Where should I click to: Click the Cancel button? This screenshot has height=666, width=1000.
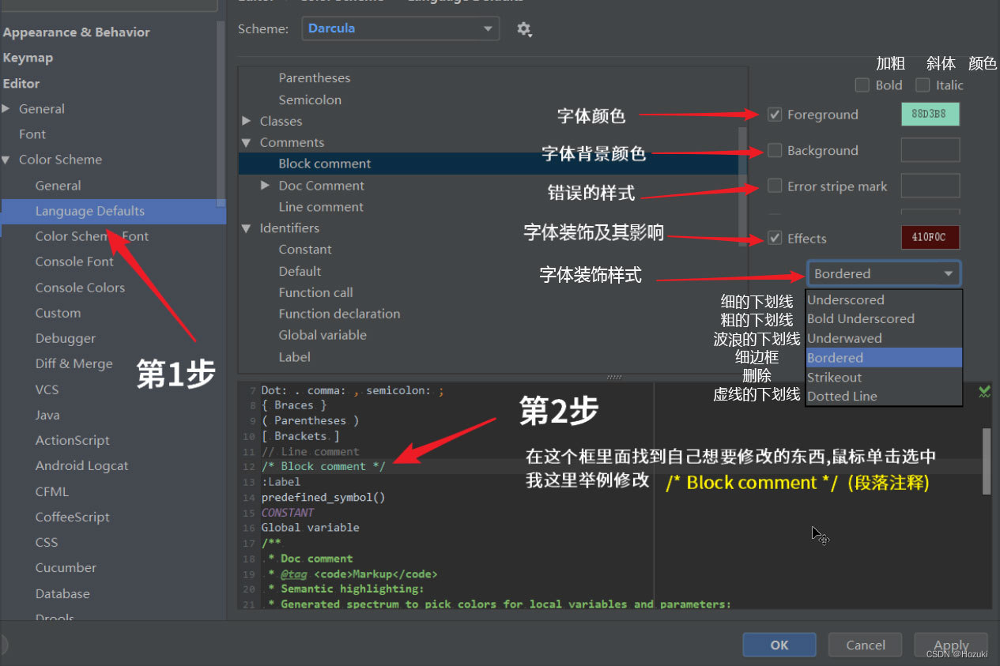[866, 645]
